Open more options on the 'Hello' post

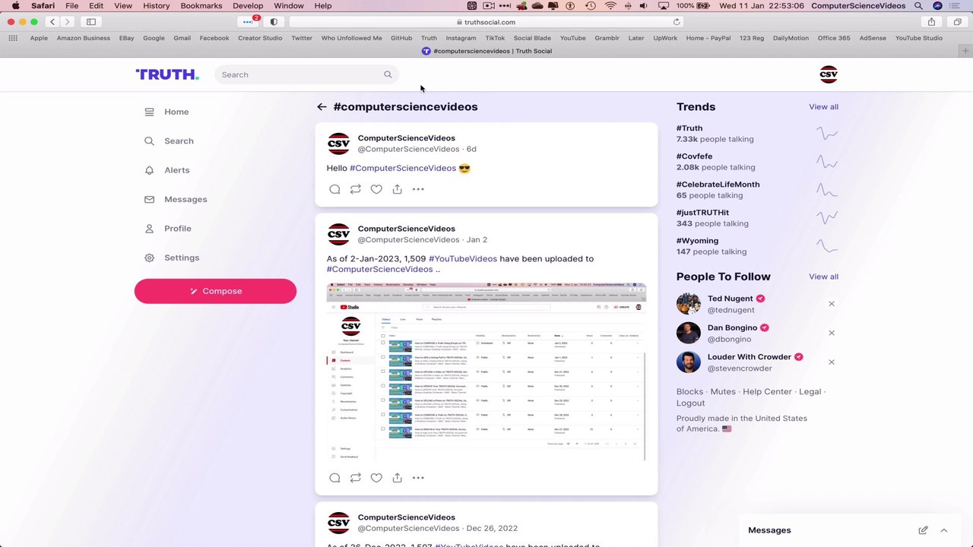click(418, 189)
